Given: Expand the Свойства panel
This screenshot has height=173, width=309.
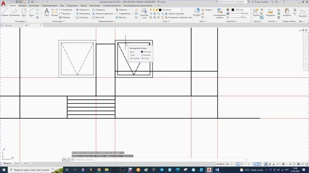Looking at the screenshot, I should (232, 21).
